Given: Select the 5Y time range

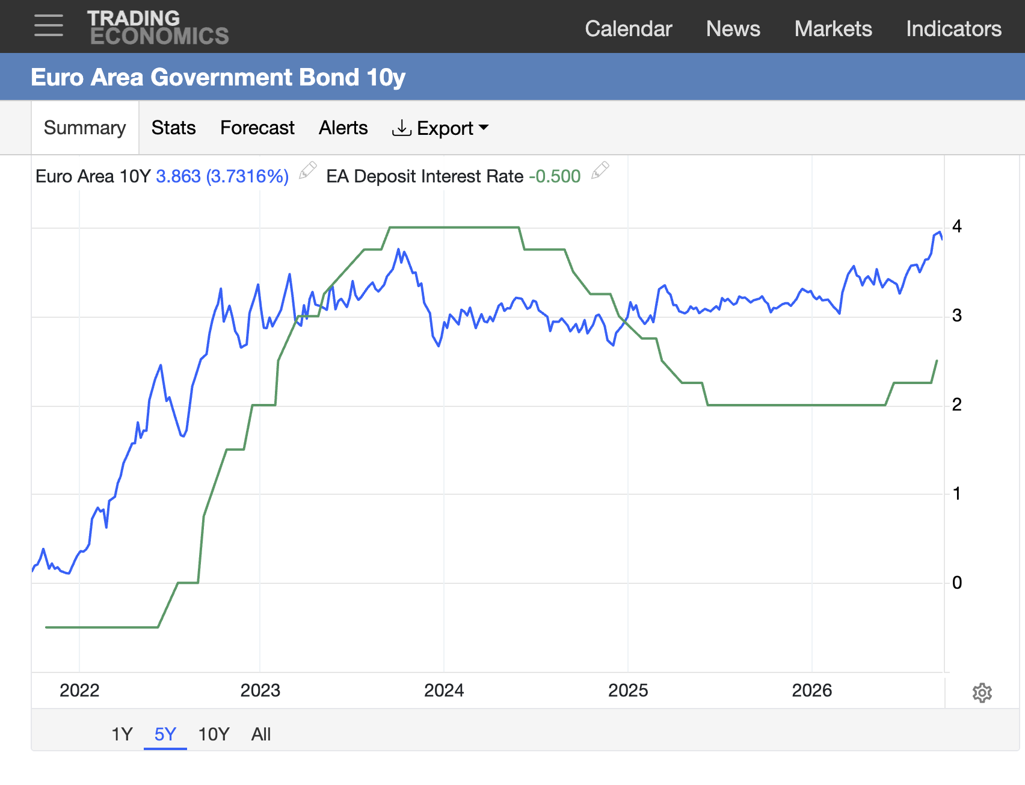Looking at the screenshot, I should 165,734.
